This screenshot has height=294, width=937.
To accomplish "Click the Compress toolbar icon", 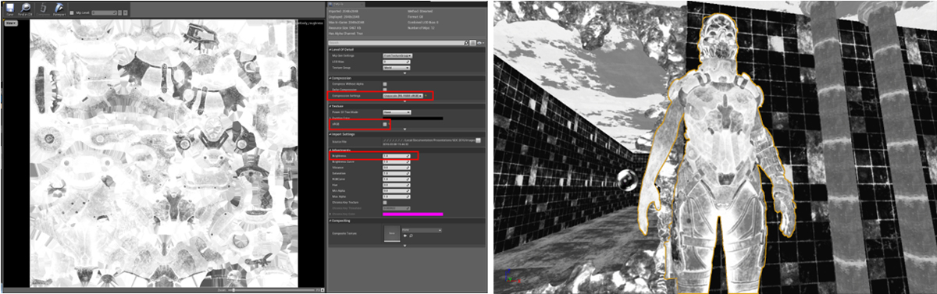I will tap(43, 9).
